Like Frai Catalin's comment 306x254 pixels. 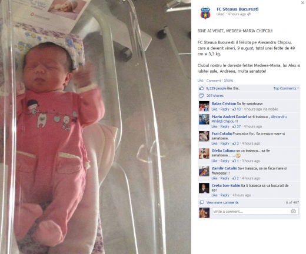[214, 143]
